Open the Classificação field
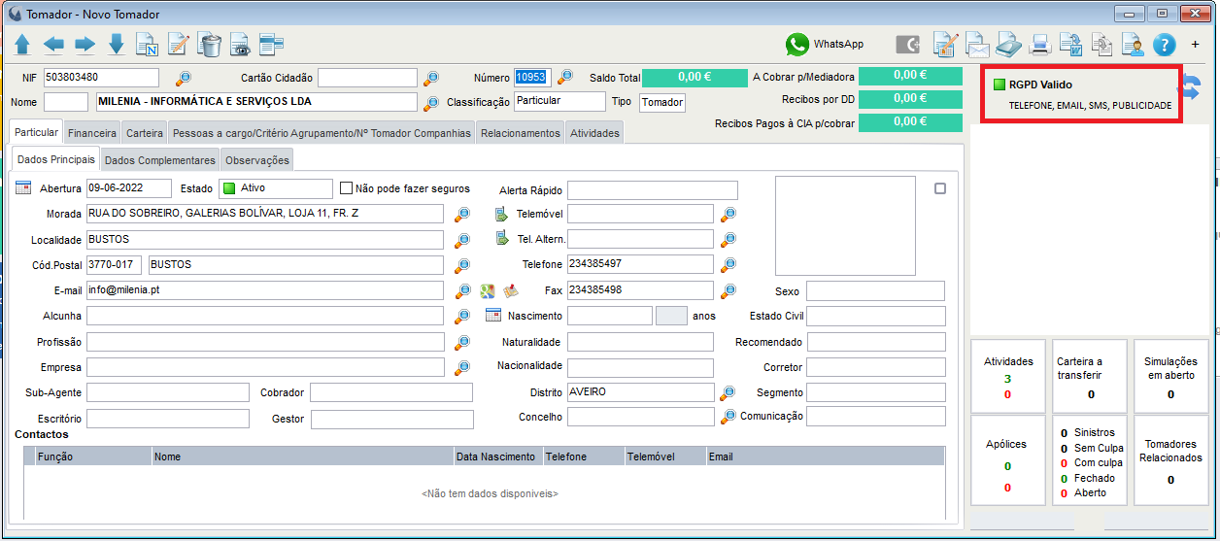 (559, 101)
